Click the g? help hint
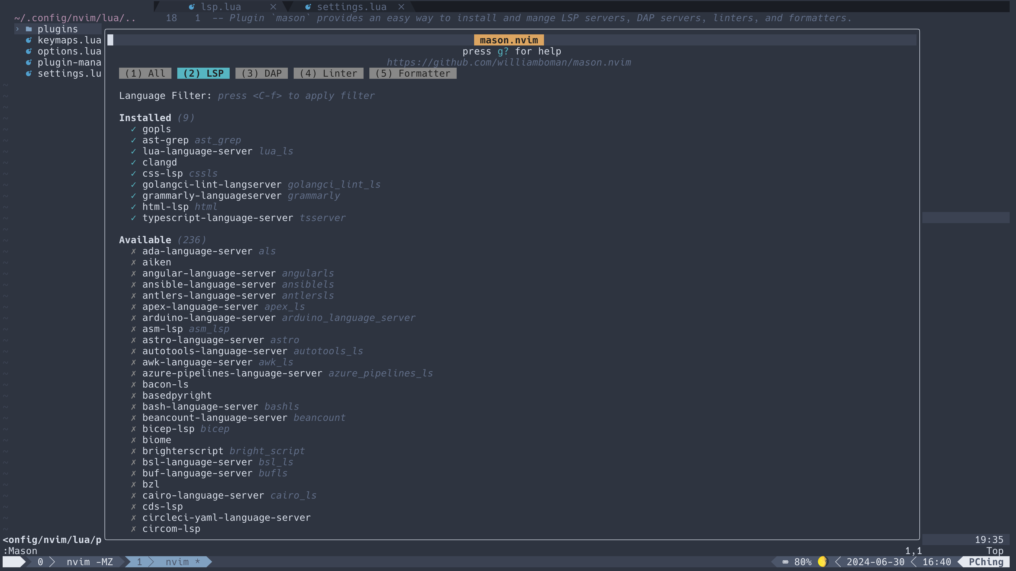Image resolution: width=1016 pixels, height=571 pixels. (503, 51)
